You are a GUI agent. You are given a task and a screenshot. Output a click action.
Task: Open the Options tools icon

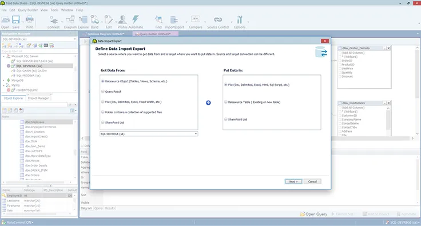click(x=240, y=20)
